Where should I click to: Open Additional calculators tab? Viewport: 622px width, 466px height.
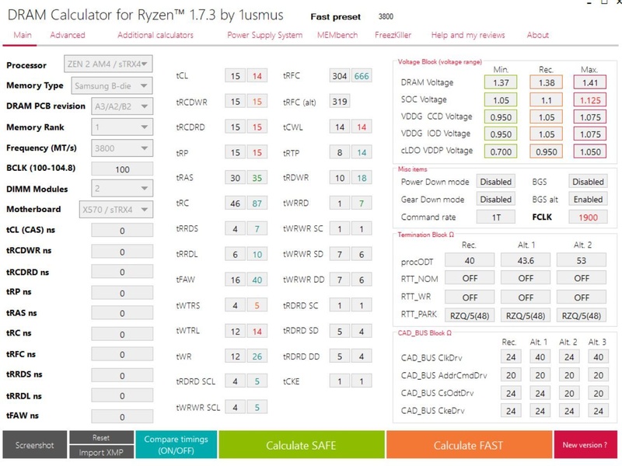pyautogui.click(x=155, y=35)
